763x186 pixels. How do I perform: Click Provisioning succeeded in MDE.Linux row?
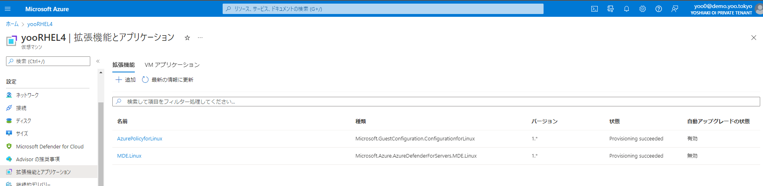point(636,156)
